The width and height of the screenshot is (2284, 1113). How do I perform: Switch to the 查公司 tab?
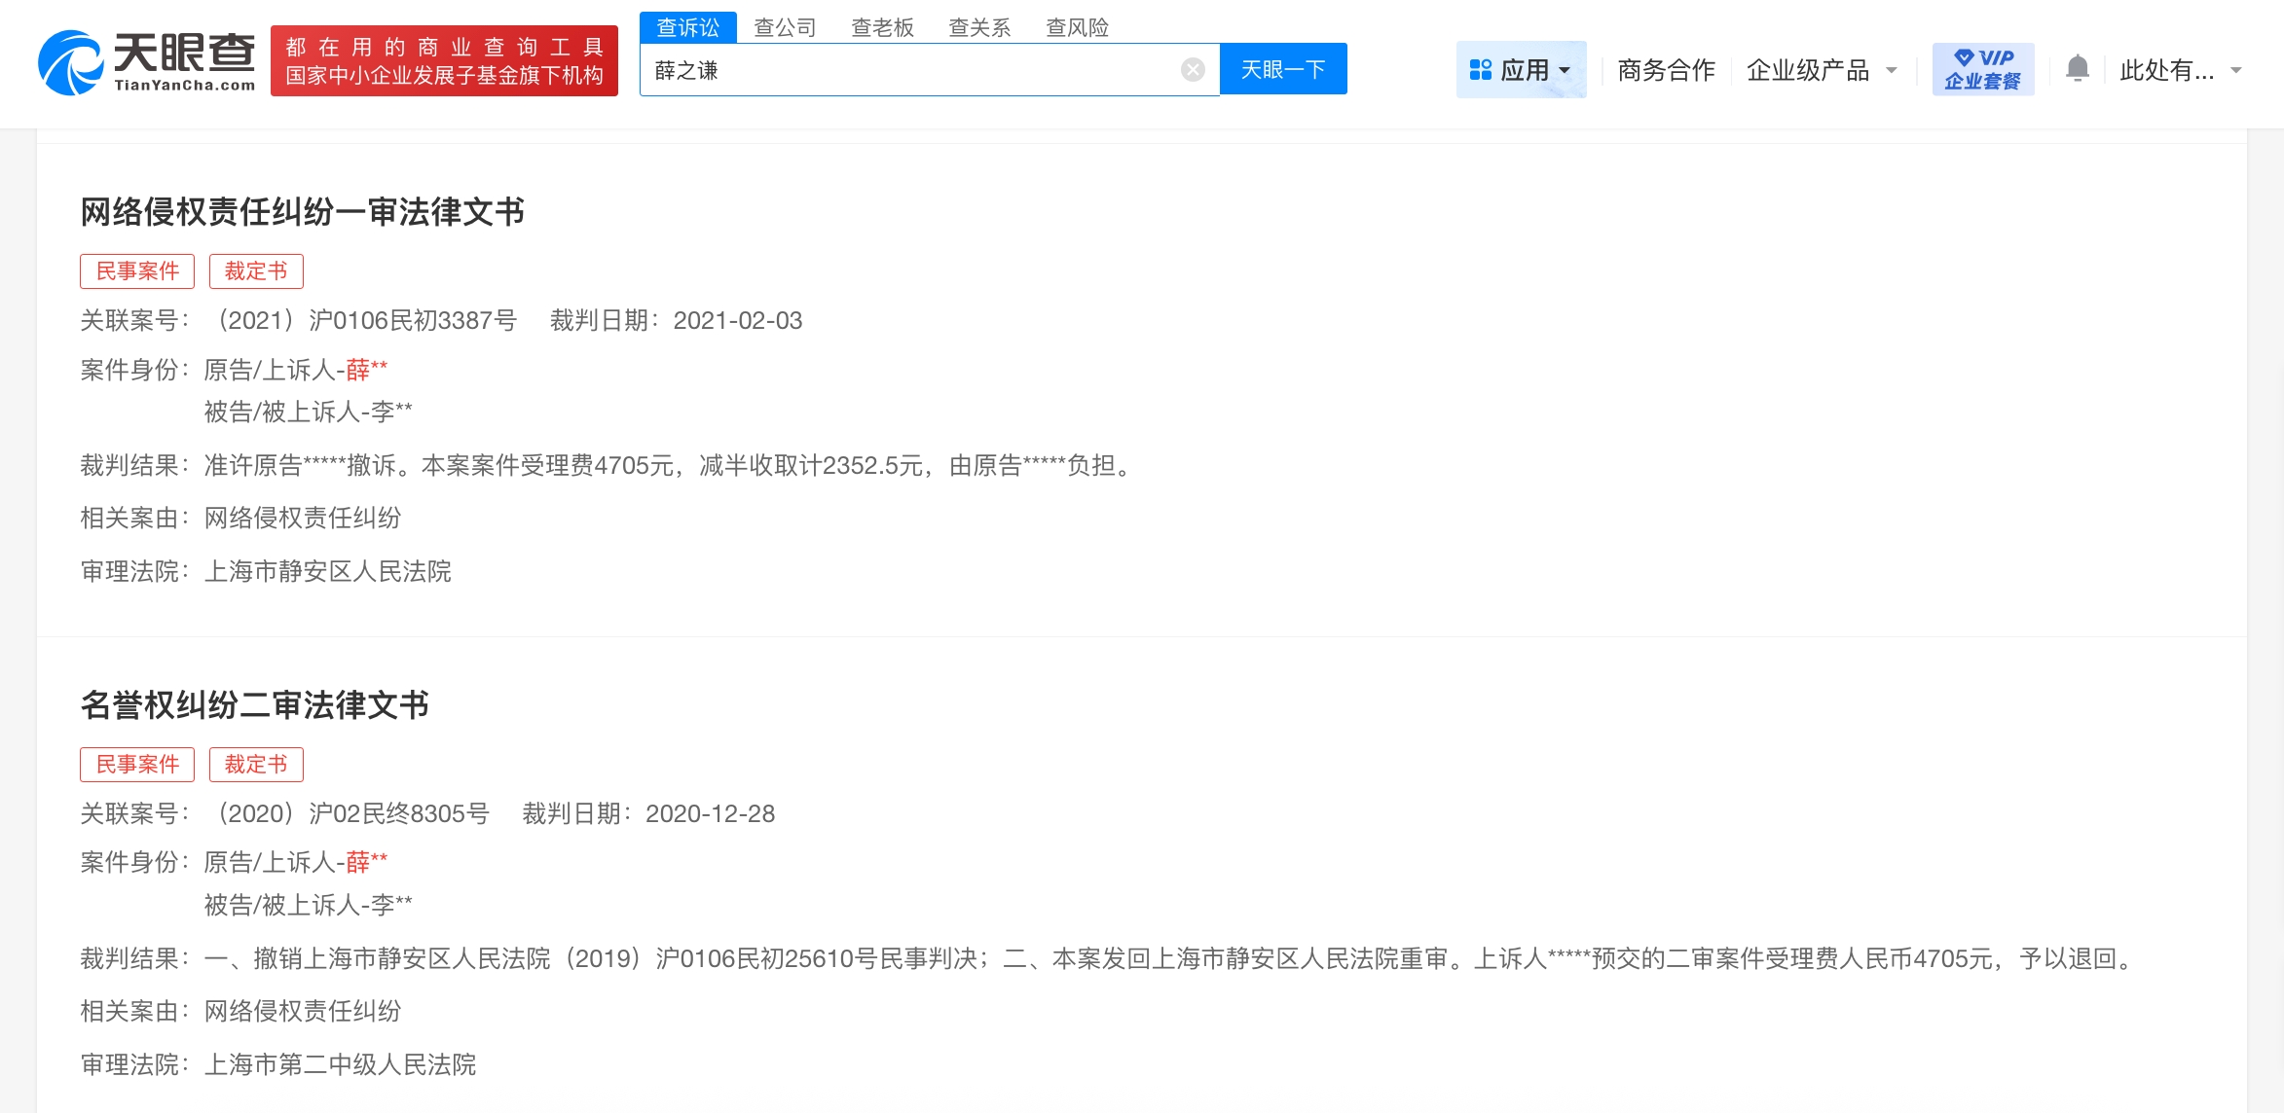(784, 26)
